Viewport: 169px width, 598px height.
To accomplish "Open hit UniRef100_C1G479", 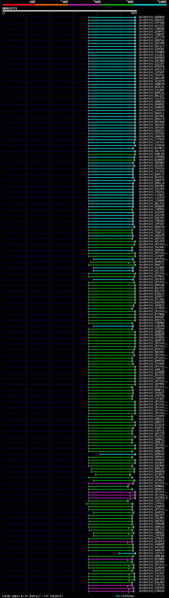I will point(152,198).
